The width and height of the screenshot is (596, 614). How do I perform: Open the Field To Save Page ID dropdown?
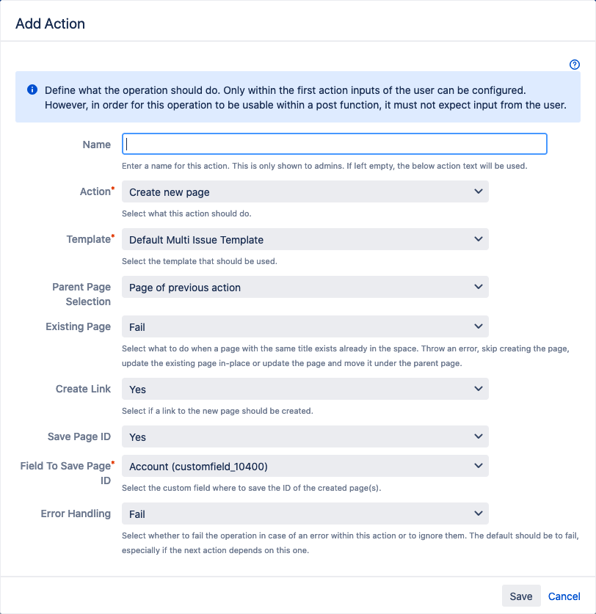click(x=305, y=466)
